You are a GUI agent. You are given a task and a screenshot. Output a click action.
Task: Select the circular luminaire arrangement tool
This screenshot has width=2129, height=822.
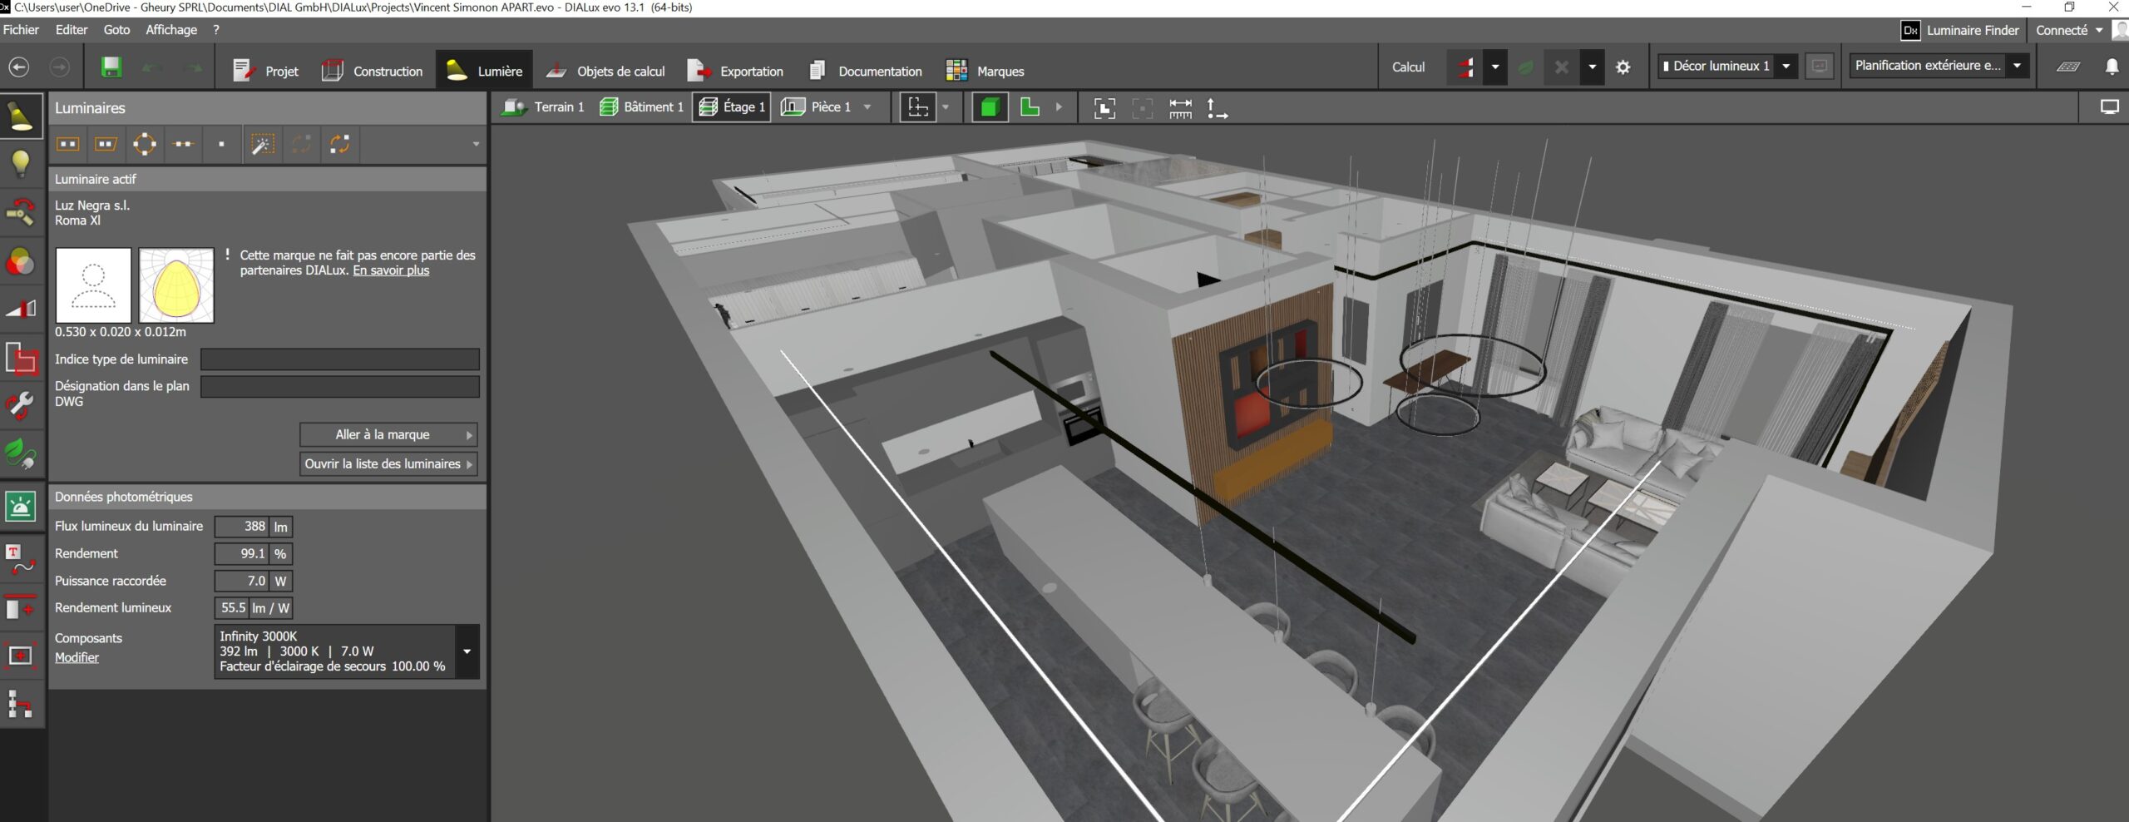point(144,144)
